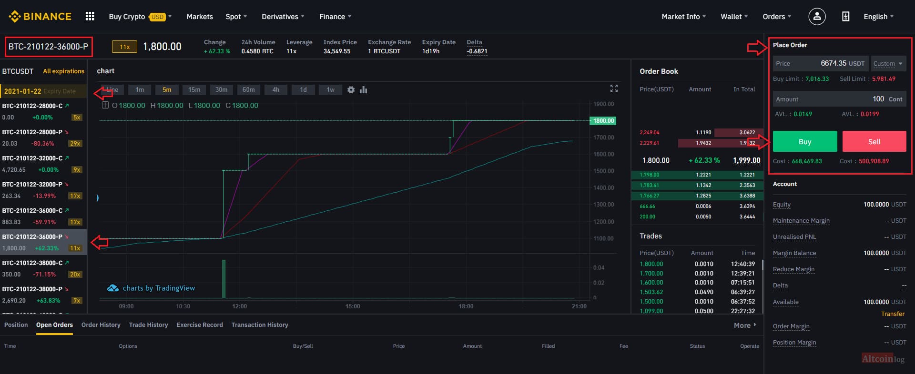Open the Derivatives dropdown

coord(283,17)
